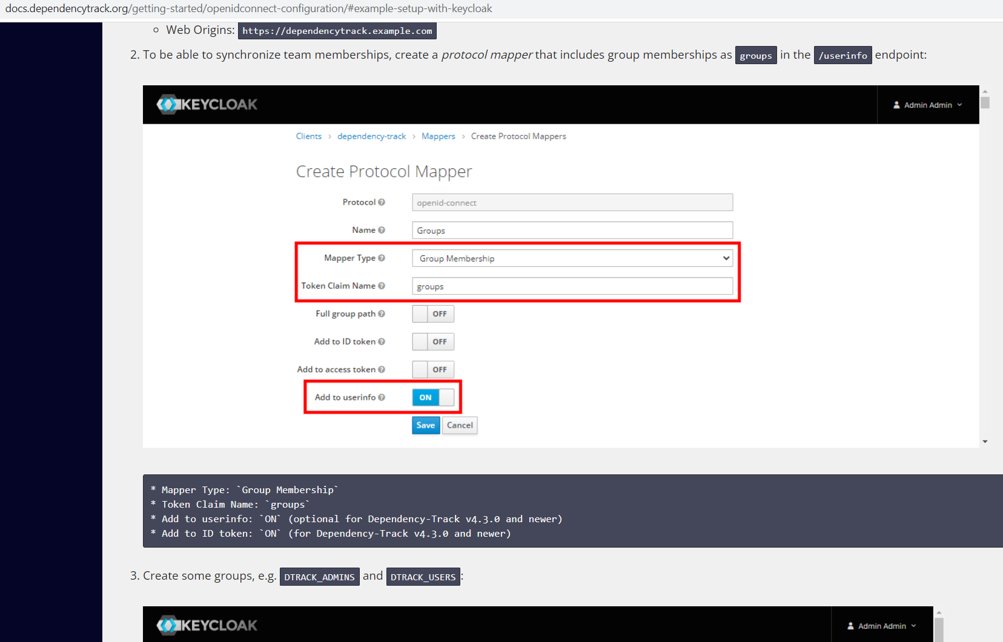
Task: Click the help icon next to Name
Action: pyautogui.click(x=382, y=230)
